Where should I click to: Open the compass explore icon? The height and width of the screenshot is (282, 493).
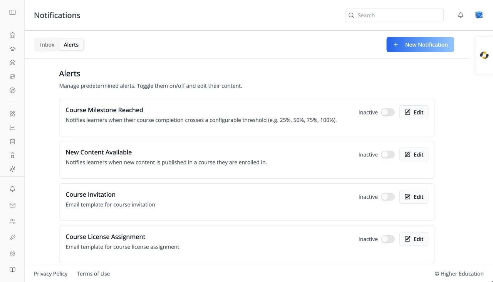[12, 90]
